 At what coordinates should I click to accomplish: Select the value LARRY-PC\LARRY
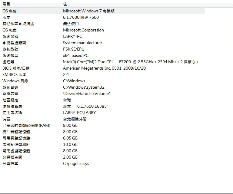click(79, 113)
